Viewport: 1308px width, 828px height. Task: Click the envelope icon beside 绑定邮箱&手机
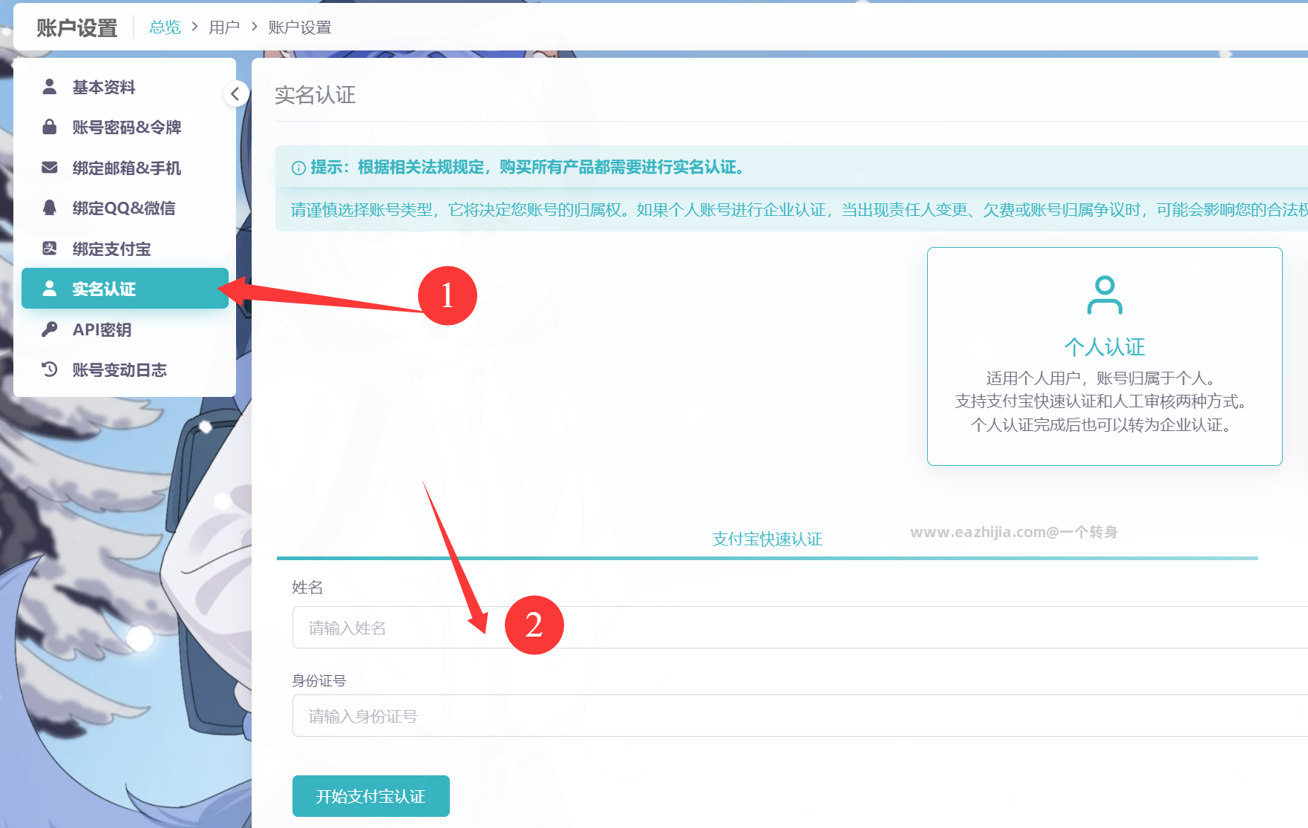pyautogui.click(x=50, y=168)
